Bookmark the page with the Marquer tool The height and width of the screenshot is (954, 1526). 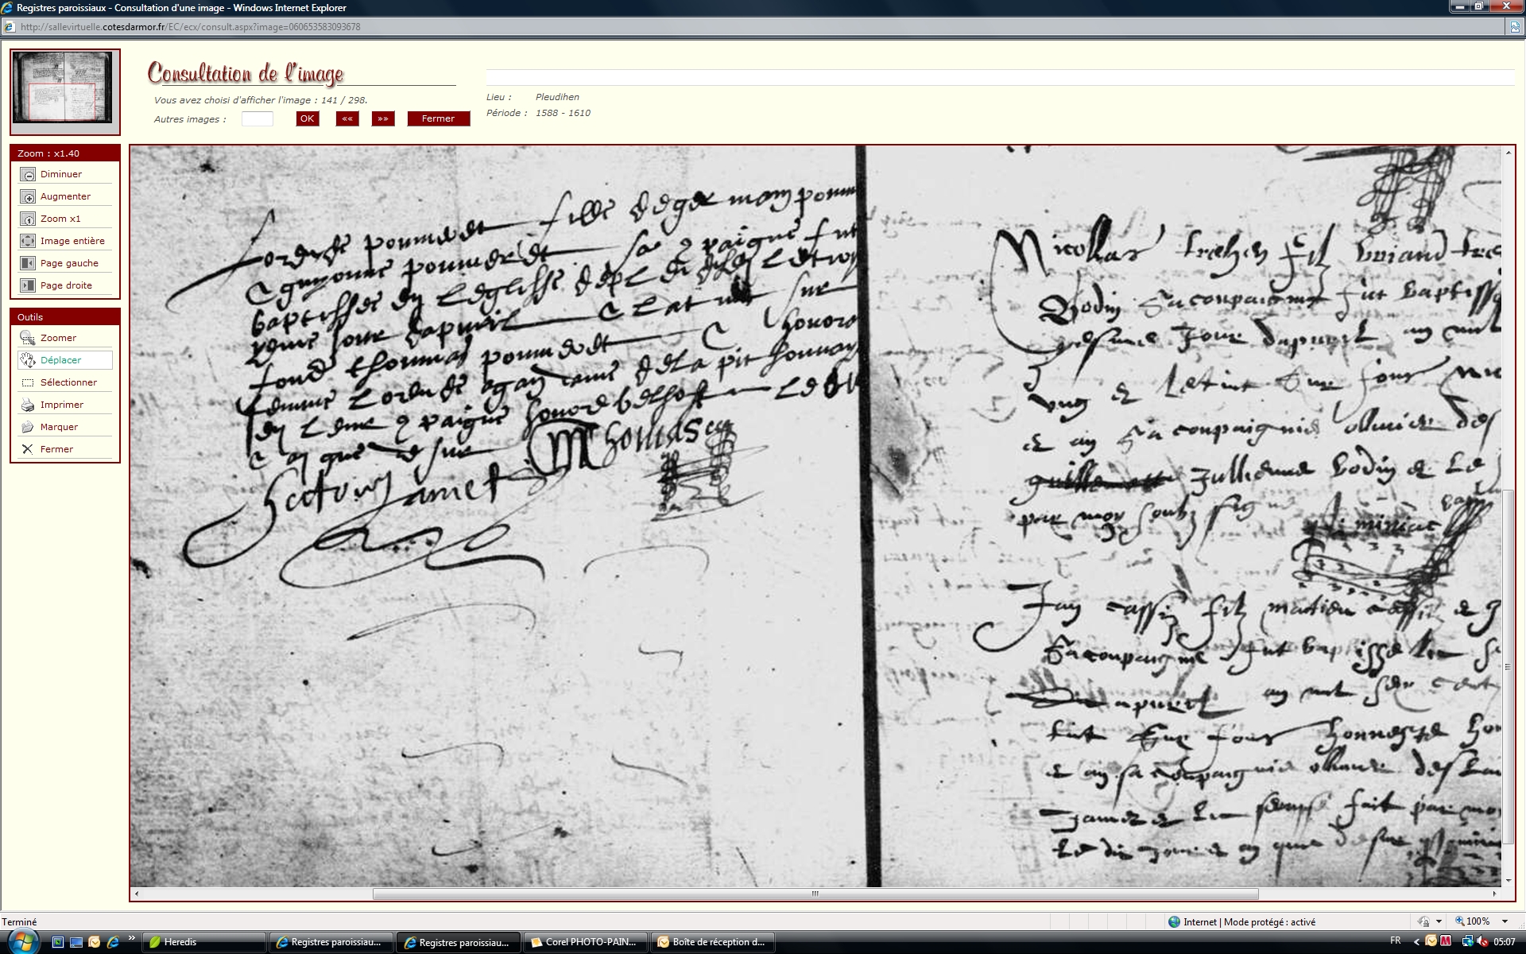59,427
